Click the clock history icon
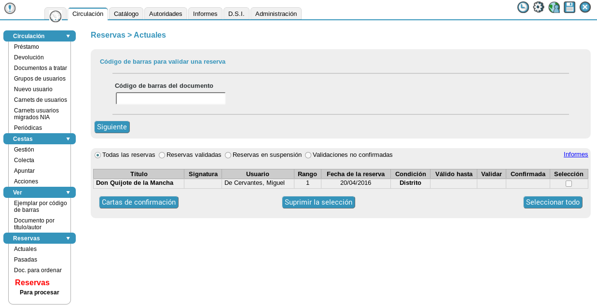This screenshot has height=305, width=597. pos(523,7)
